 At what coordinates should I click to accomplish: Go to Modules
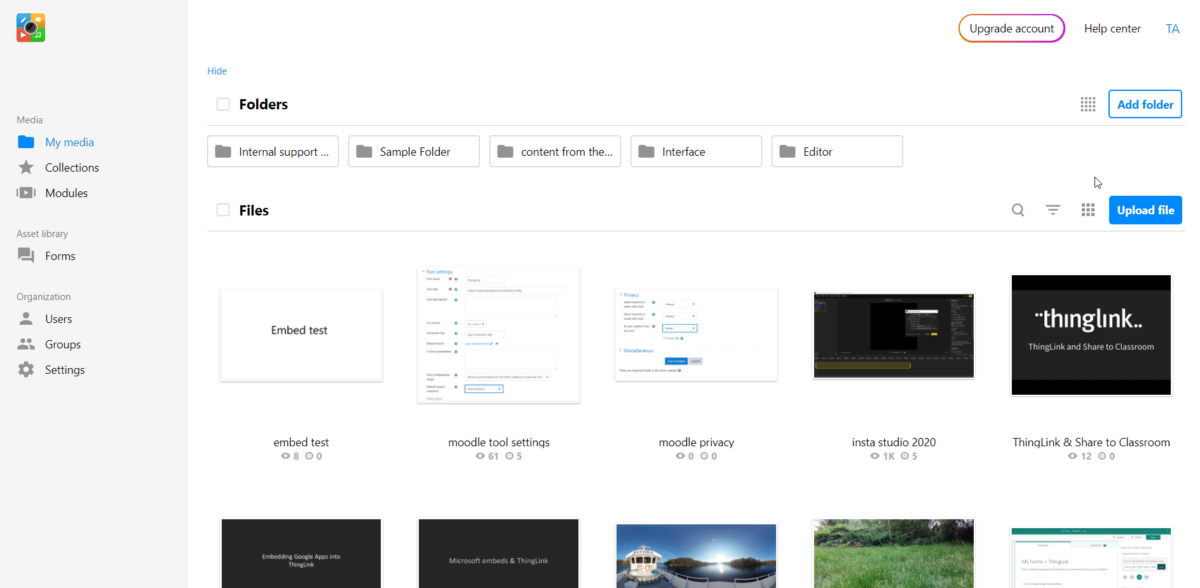point(66,193)
